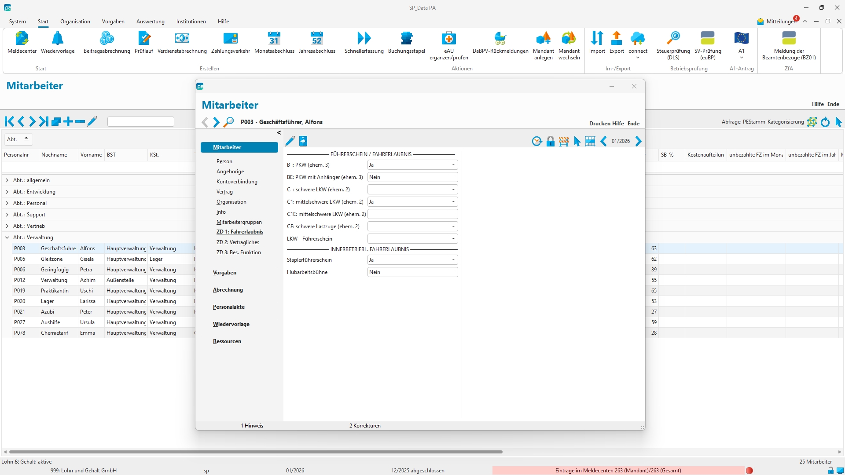Click the employee list search field
Image resolution: width=845 pixels, height=475 pixels.
[x=141, y=122]
